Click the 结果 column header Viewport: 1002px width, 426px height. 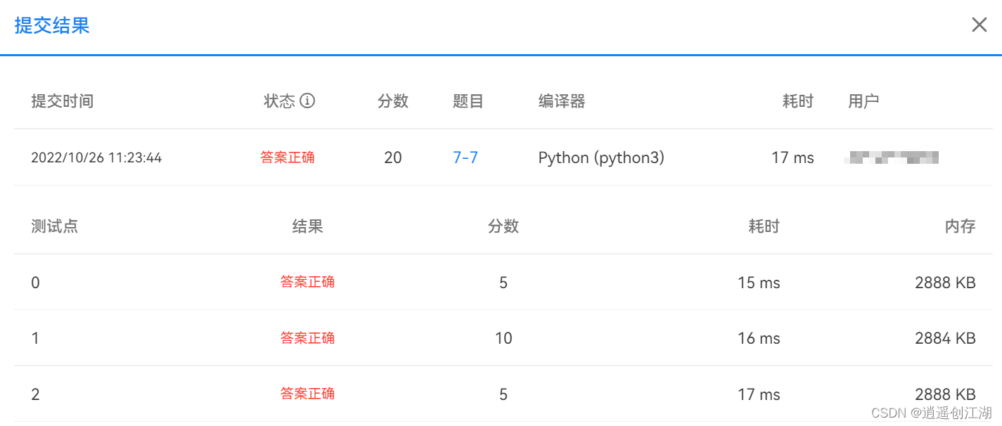pos(307,226)
